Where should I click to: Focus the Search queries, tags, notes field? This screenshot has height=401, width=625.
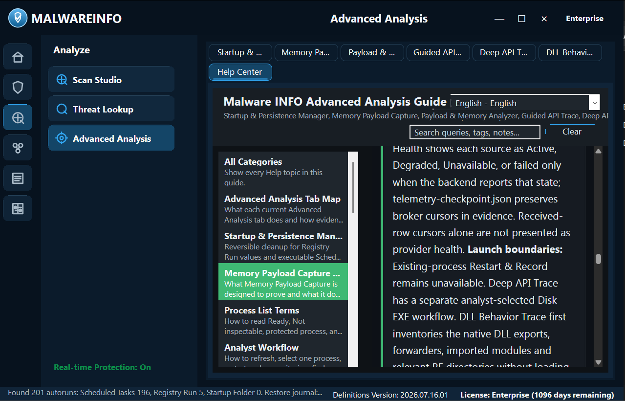[474, 132]
